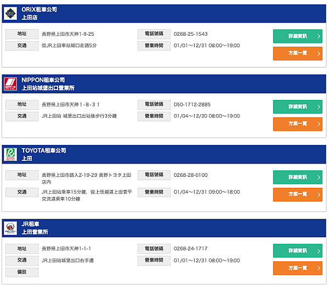View 方案一覽 for ORIX 上田店
The height and width of the screenshot is (291, 329).
coord(298,53)
